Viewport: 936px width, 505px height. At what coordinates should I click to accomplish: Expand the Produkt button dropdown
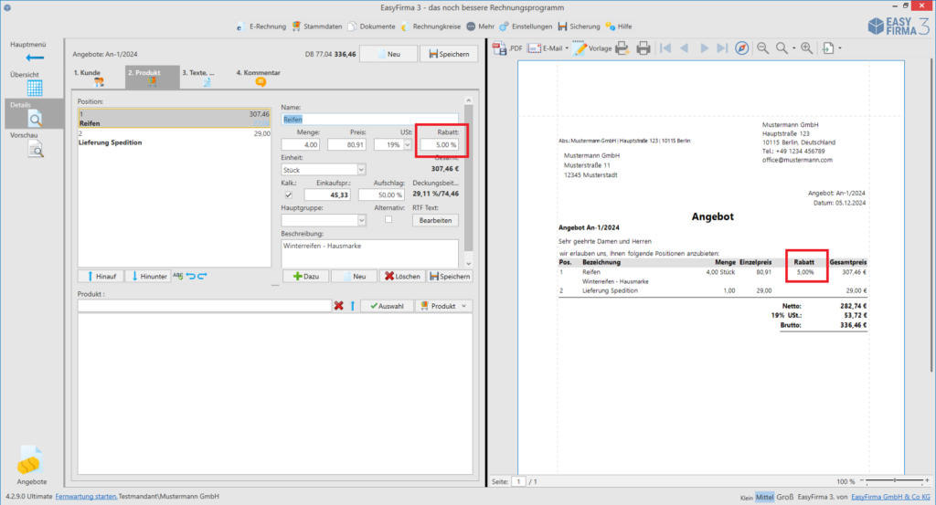click(463, 306)
